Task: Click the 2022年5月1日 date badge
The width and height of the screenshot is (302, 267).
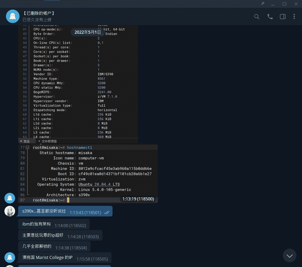Action: pyautogui.click(x=88, y=32)
